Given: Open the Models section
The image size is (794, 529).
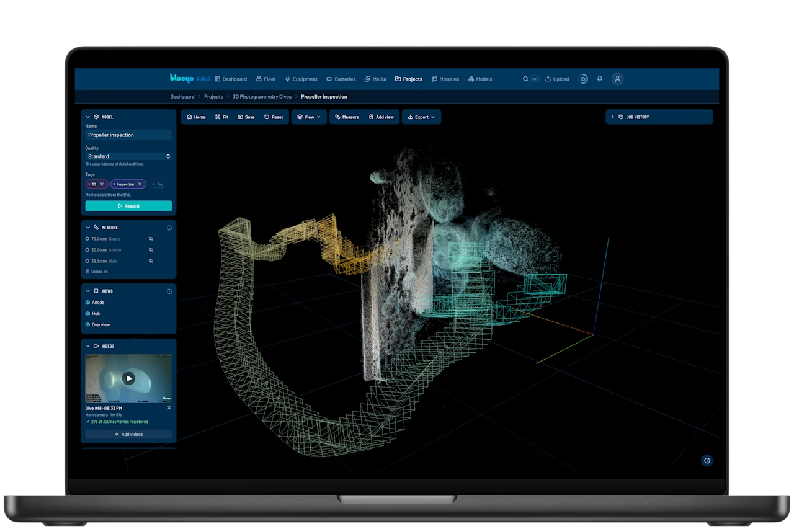Looking at the screenshot, I should (x=480, y=79).
